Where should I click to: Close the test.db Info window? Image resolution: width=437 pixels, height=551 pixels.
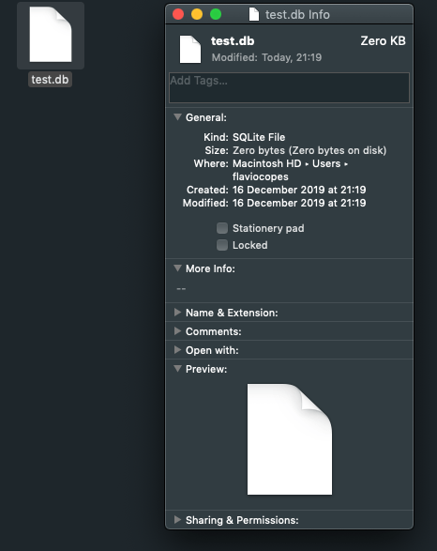tap(178, 14)
